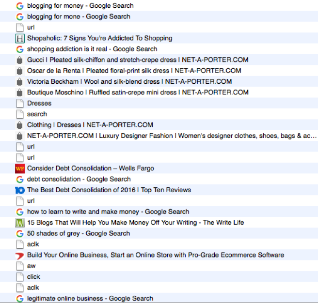The height and width of the screenshot is (303, 318).
Task: Open 'legitimate online business - Google Search' entry
Action: click(90, 299)
